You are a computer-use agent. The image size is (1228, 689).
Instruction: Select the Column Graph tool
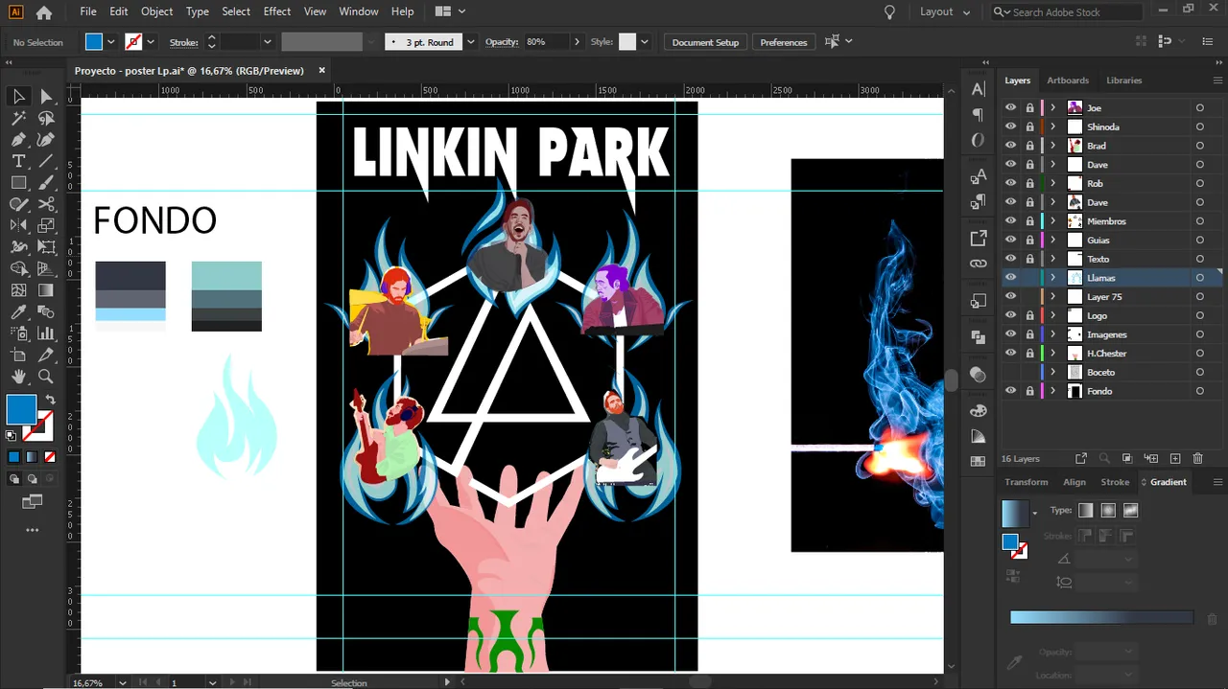click(46, 333)
